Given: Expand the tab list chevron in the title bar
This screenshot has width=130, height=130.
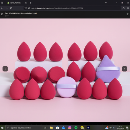Looking at the screenshot, I should (106, 3).
